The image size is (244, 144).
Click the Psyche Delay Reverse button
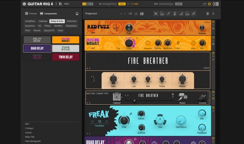(148, 43)
